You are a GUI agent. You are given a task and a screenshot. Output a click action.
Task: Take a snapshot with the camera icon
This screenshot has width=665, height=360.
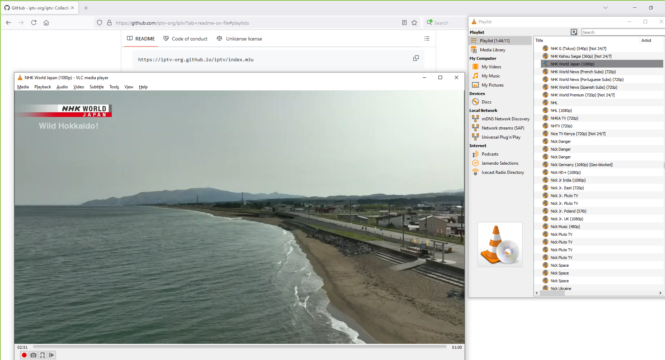tap(33, 355)
